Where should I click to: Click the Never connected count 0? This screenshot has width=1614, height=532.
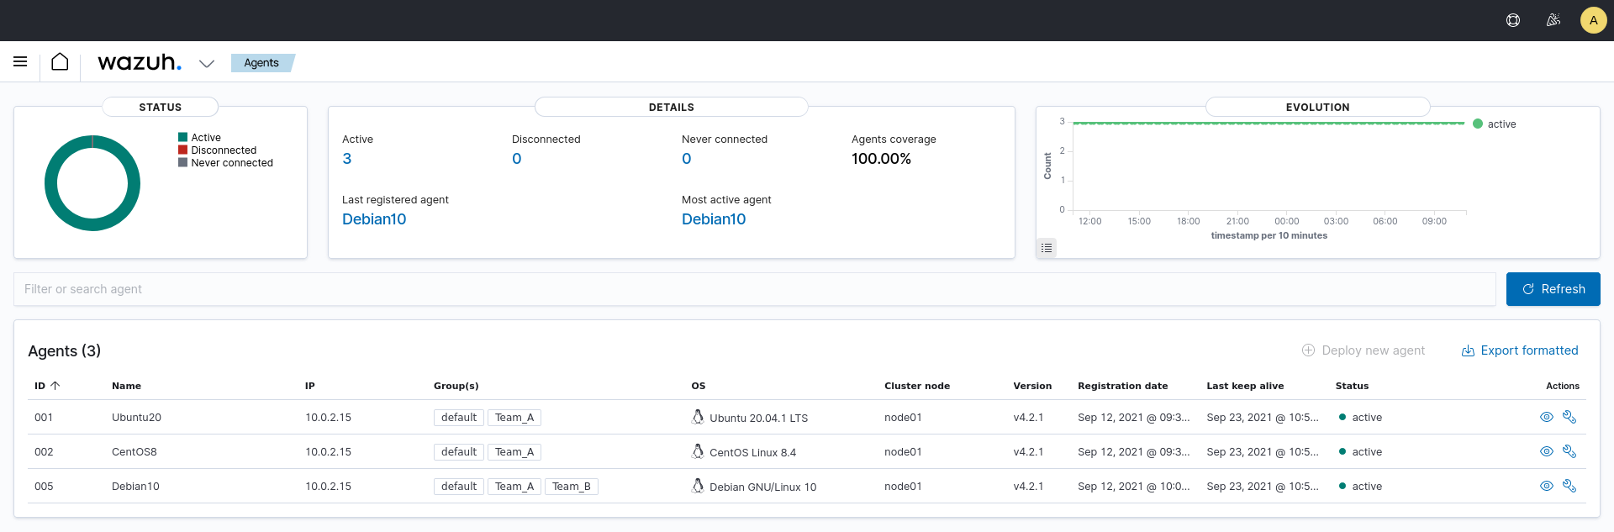pos(687,159)
